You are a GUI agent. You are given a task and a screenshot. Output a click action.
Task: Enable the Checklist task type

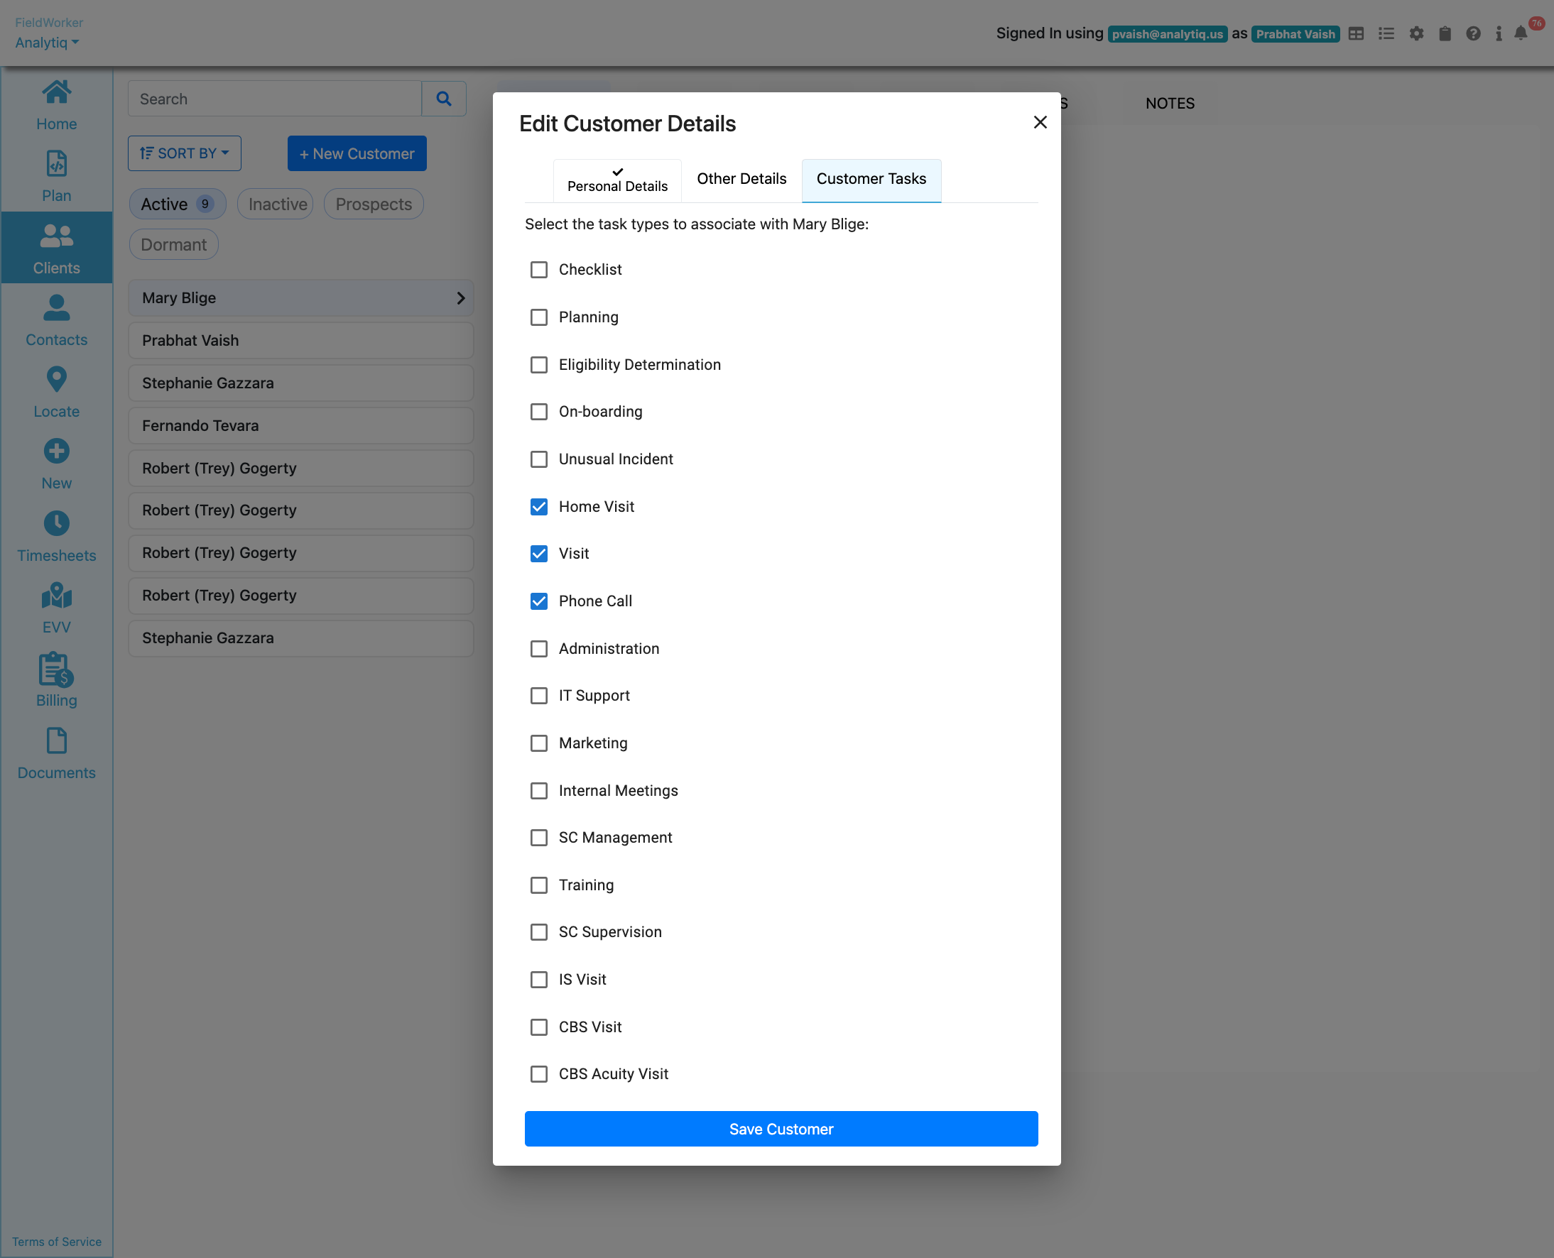538,270
